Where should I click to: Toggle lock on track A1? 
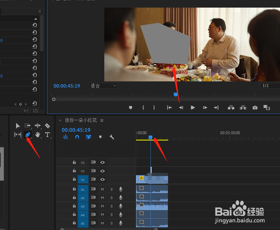[74, 189]
